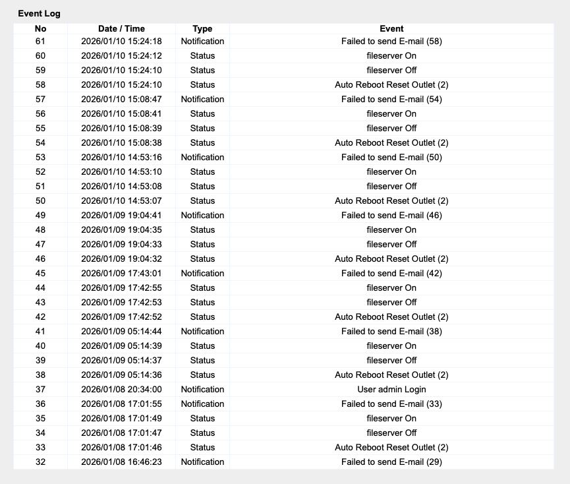Select 'Failed to send E-mail (46)' entry
The image size is (570, 484).
391,216
